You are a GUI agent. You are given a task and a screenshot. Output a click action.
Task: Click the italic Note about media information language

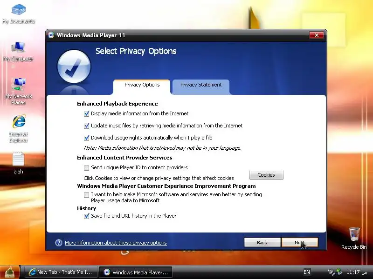162,148
